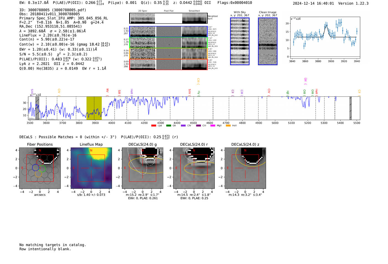Select the orange fiber circle in Fiber Positions
The image size is (388, 264).
(39, 174)
